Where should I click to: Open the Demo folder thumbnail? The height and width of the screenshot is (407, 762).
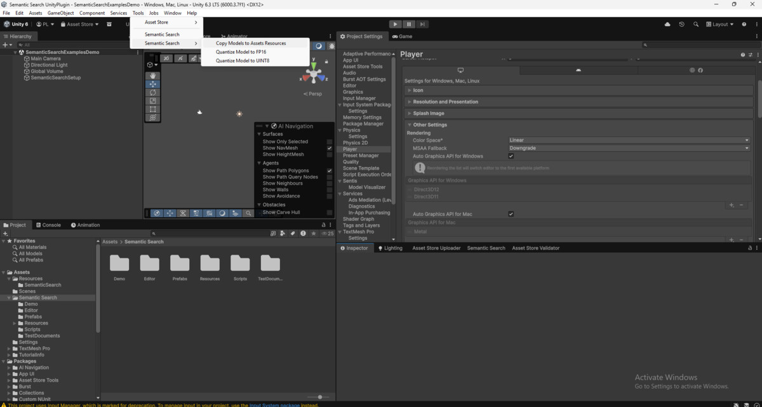(119, 263)
